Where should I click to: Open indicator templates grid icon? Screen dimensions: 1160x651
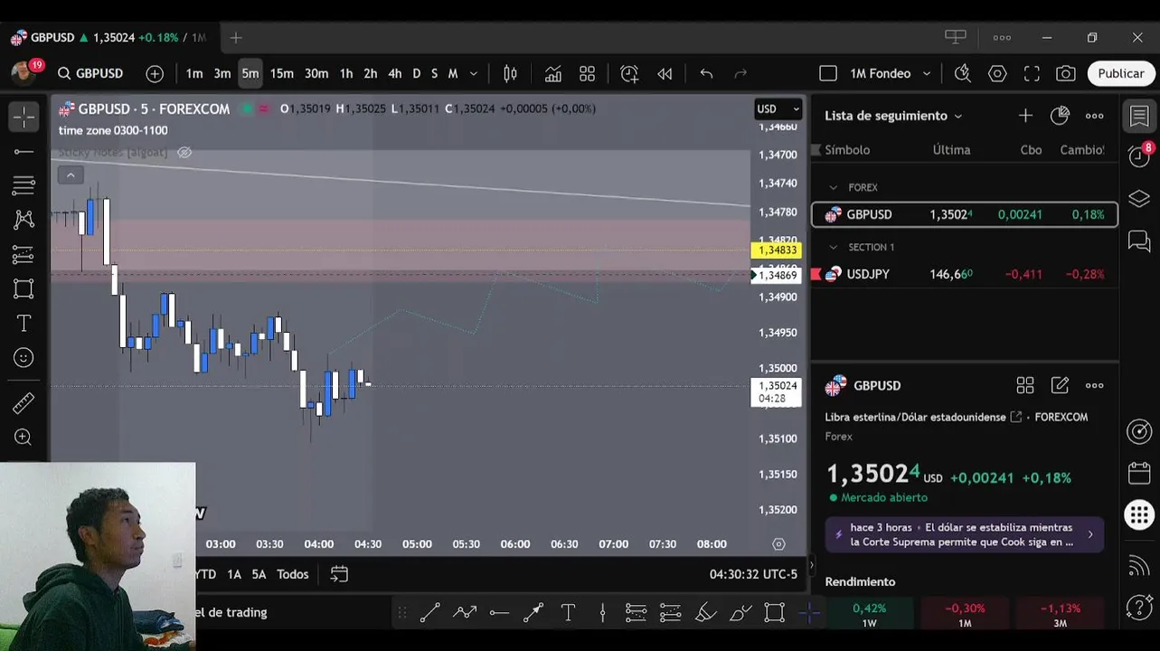click(587, 73)
